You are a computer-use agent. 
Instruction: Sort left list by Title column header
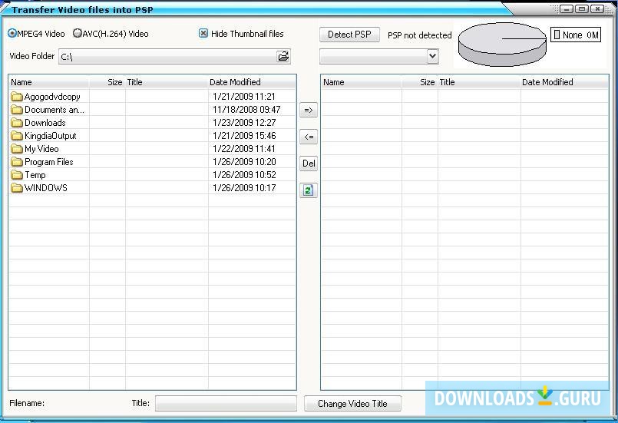167,82
